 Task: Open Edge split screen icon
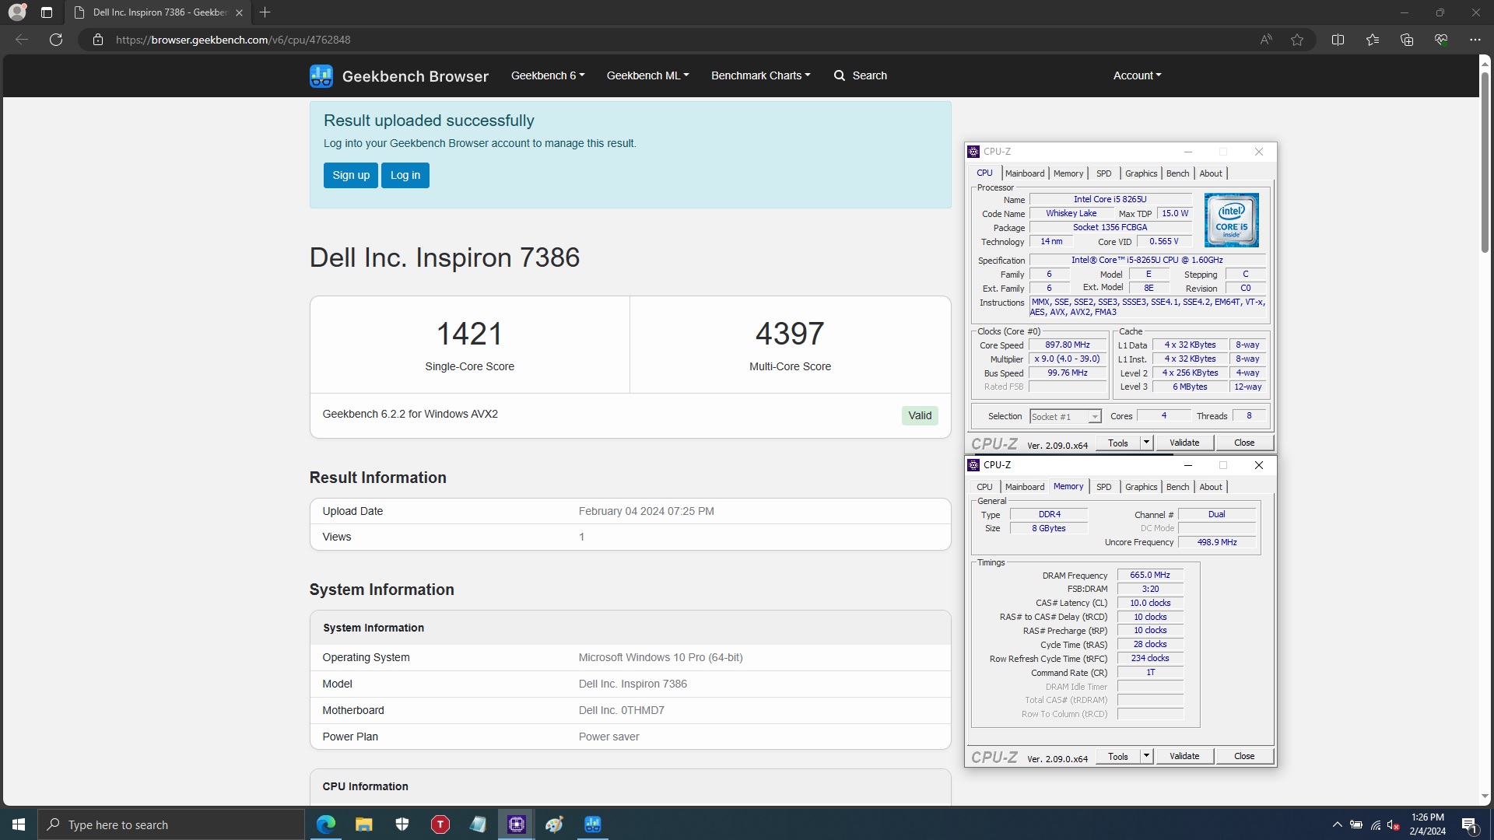tap(1338, 40)
